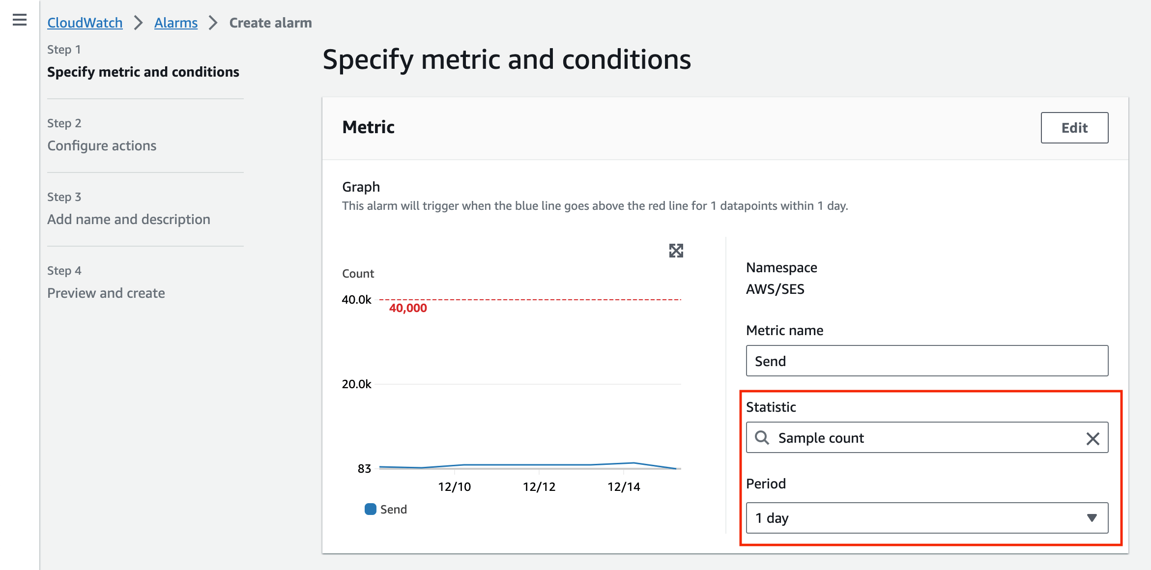
Task: Click the search magnifier in the Statistic field
Action: pyautogui.click(x=763, y=438)
